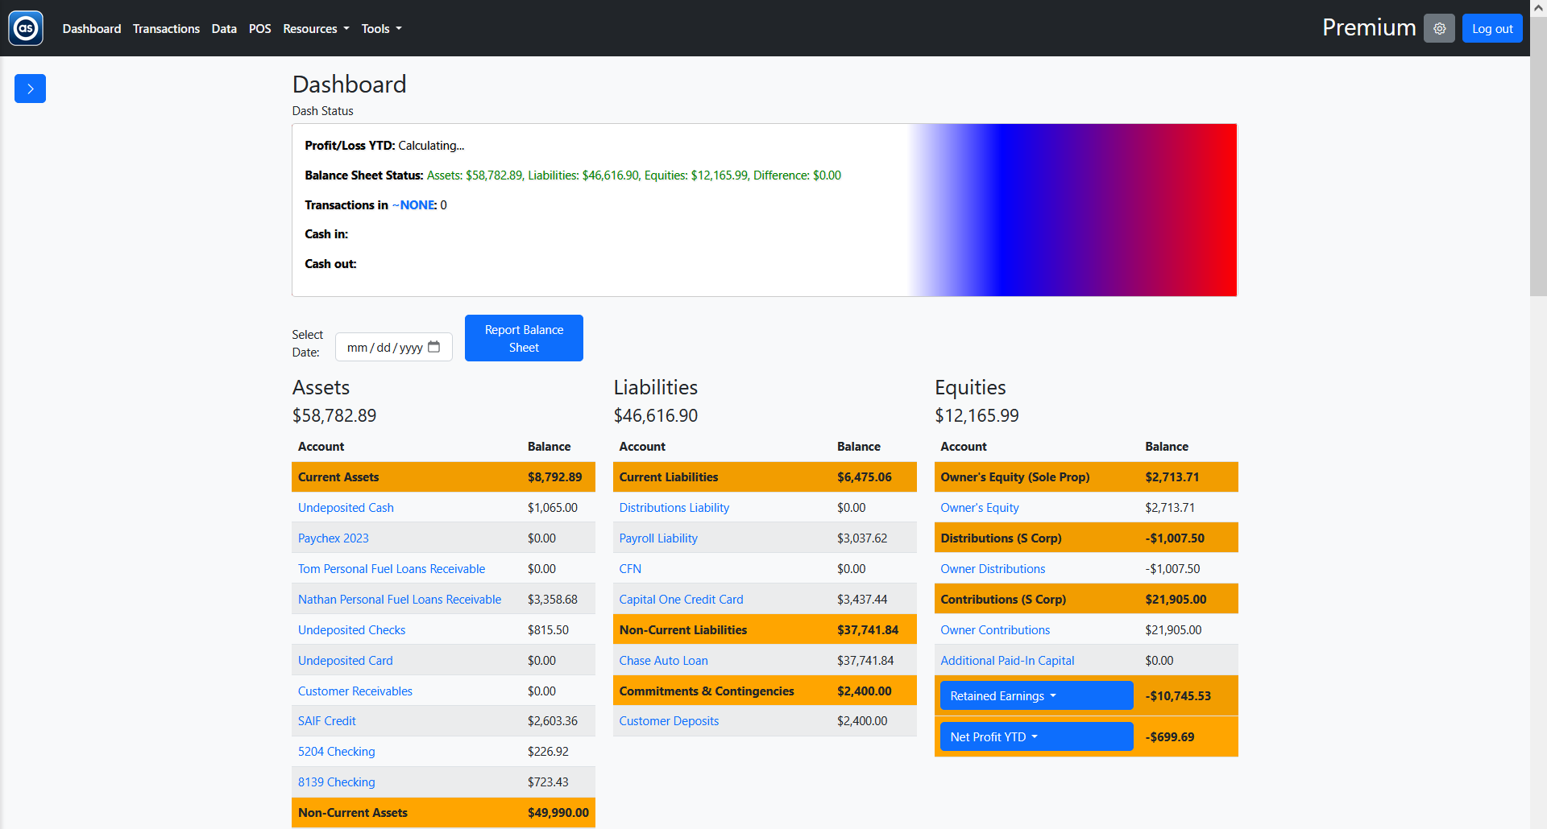Expand the Retained Earnings dropdown
1547x829 pixels.
pyautogui.click(x=1036, y=695)
